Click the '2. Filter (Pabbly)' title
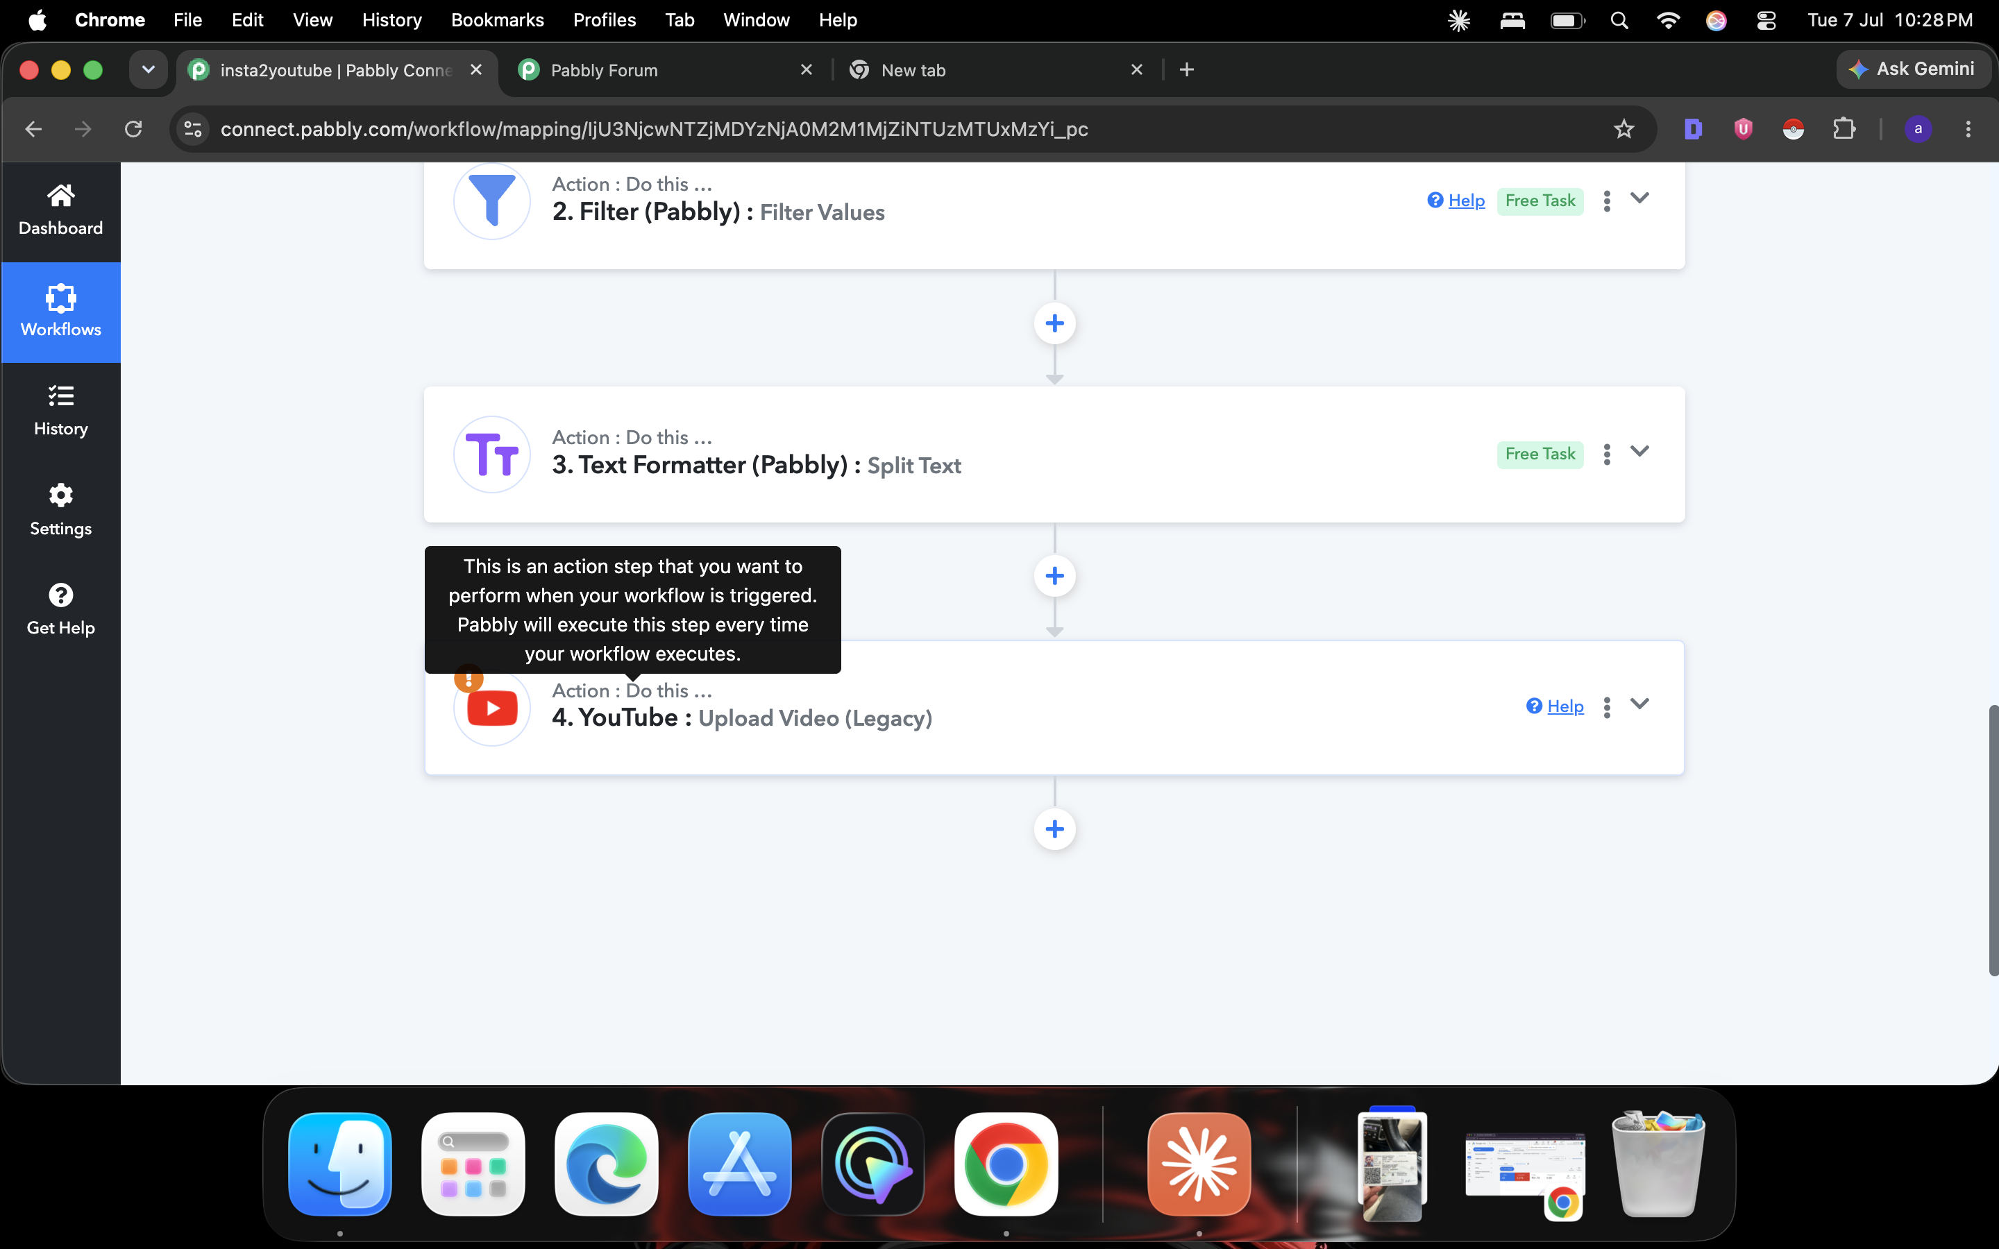The height and width of the screenshot is (1249, 1999). [646, 212]
